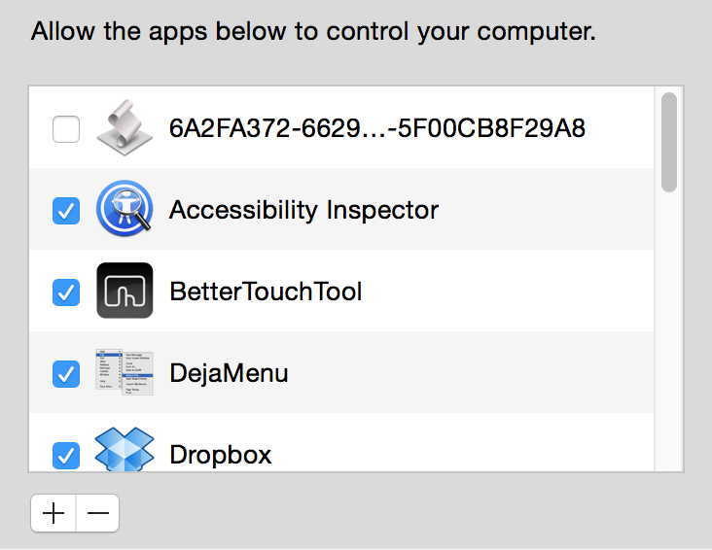Select the BetterTouchTool name text
This screenshot has width=712, height=550.
click(266, 292)
